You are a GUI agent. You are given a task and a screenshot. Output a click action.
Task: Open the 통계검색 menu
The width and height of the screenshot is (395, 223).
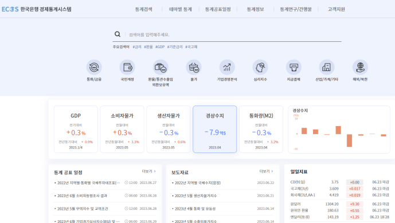click(x=143, y=9)
